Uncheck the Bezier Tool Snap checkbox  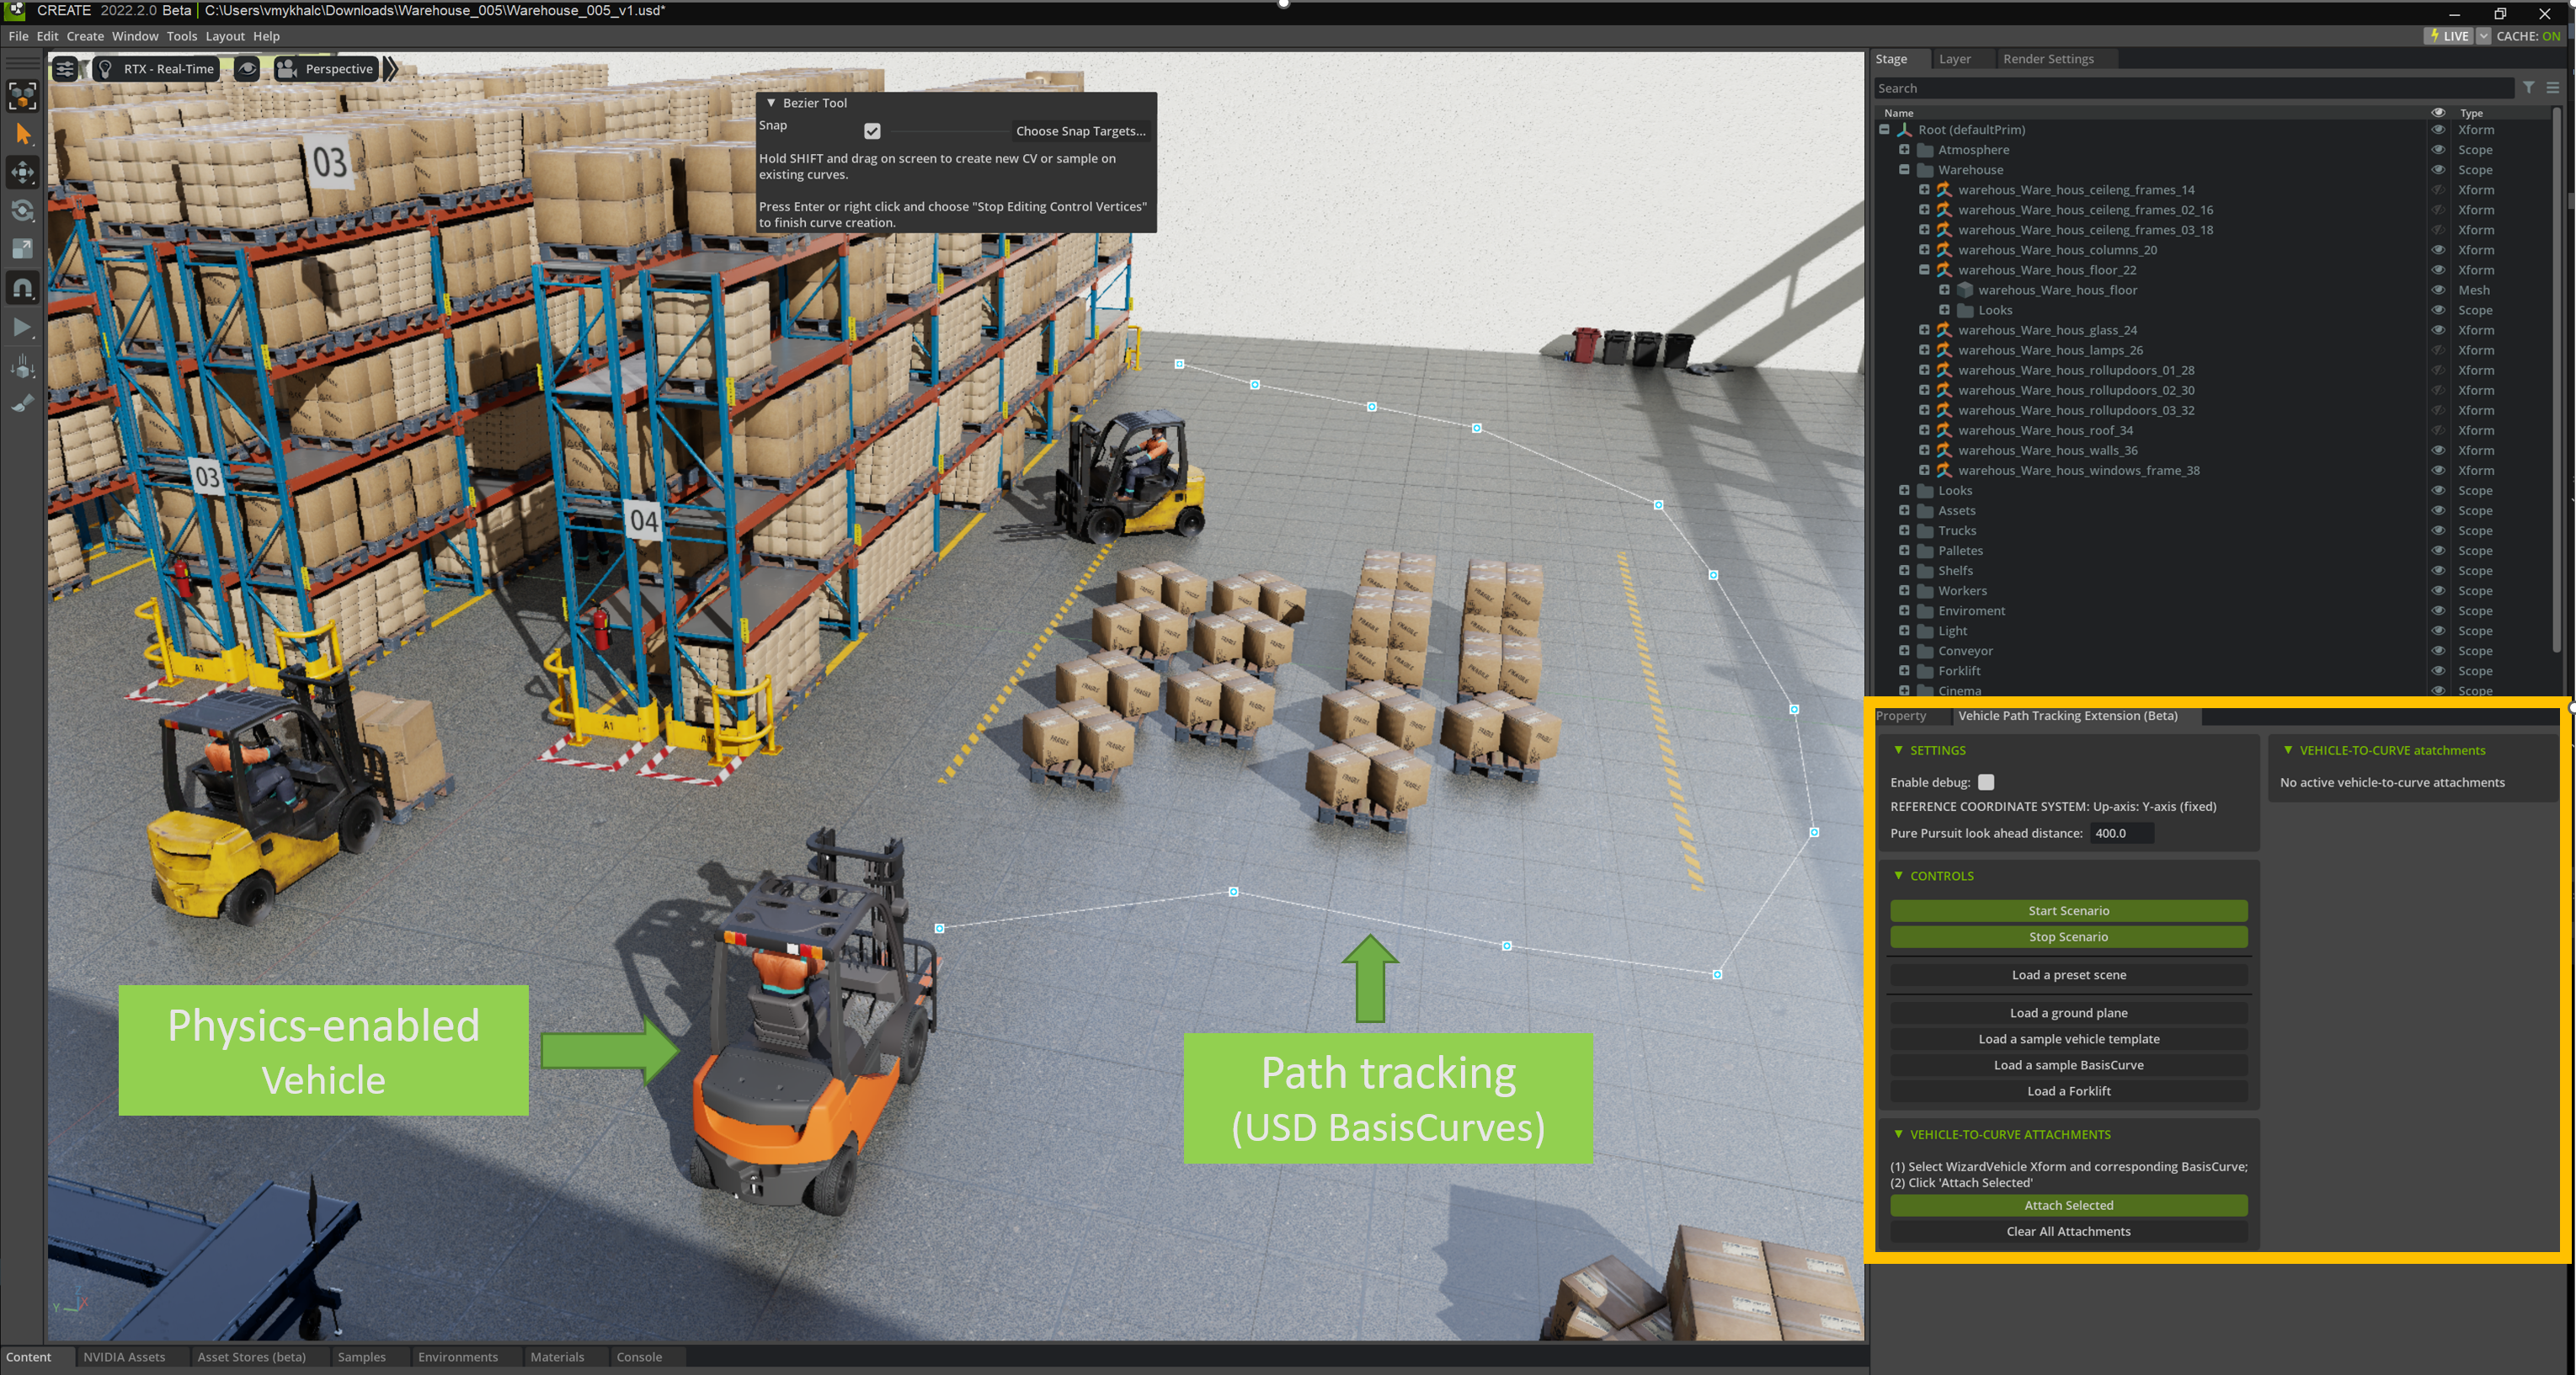click(x=872, y=131)
